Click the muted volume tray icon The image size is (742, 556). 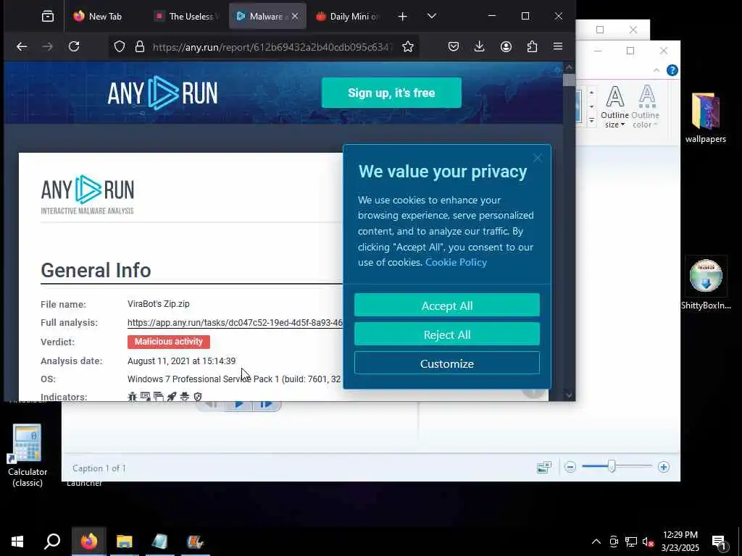pos(648,542)
